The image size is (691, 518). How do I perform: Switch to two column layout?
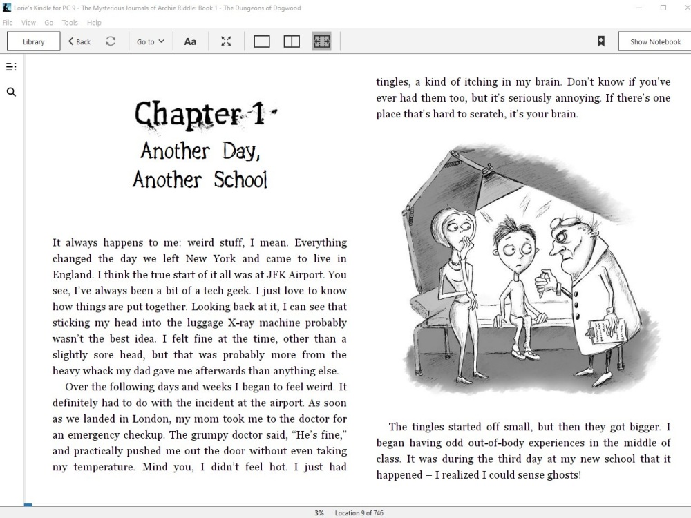292,41
